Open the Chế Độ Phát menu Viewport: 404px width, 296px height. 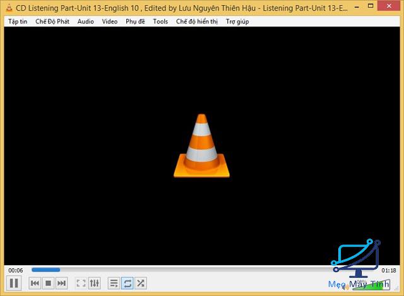[52, 21]
